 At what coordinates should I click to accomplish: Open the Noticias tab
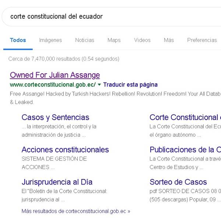point(84,40)
